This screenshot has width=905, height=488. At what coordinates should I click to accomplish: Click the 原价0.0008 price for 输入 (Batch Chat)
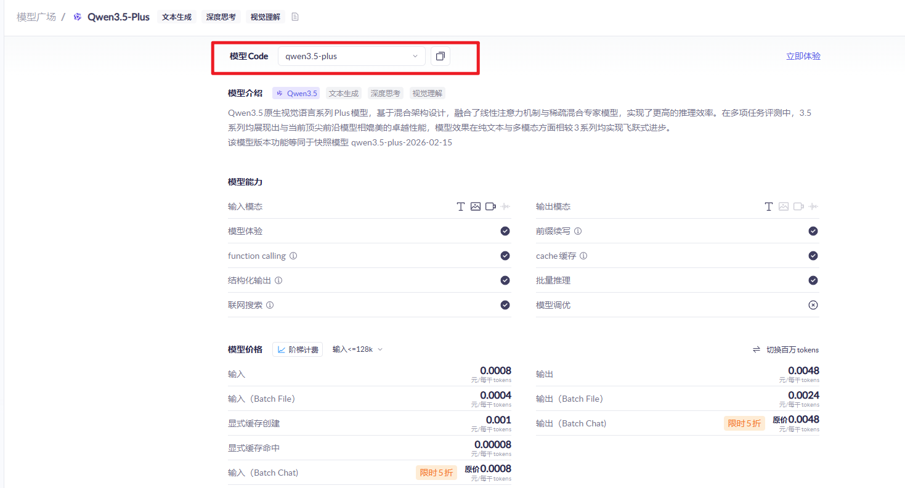(488, 469)
